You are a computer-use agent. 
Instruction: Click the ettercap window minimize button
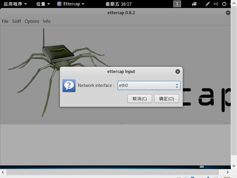click(228, 13)
